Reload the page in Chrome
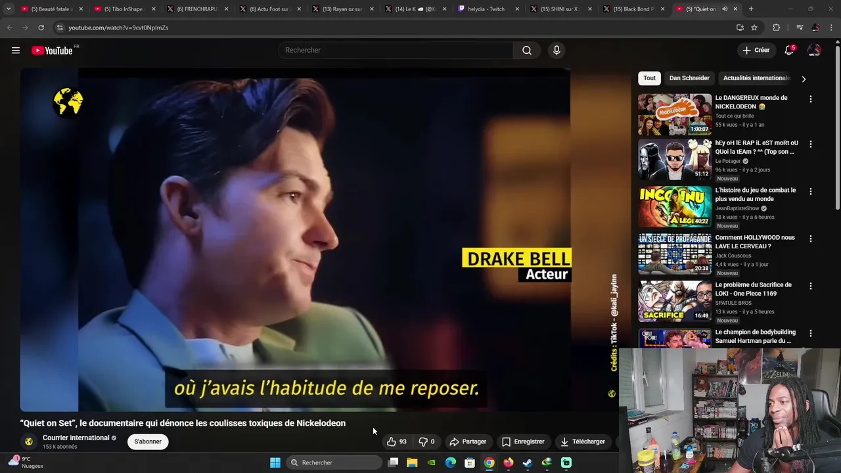This screenshot has height=473, width=841. point(41,28)
